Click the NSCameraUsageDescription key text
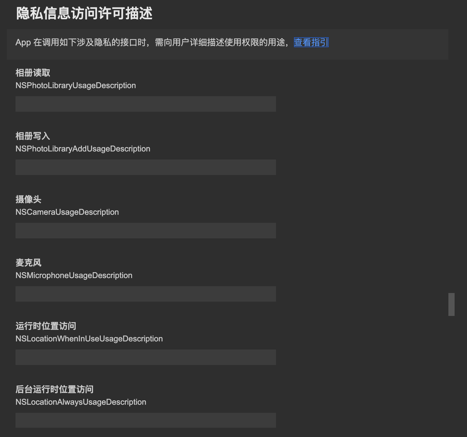 click(67, 212)
